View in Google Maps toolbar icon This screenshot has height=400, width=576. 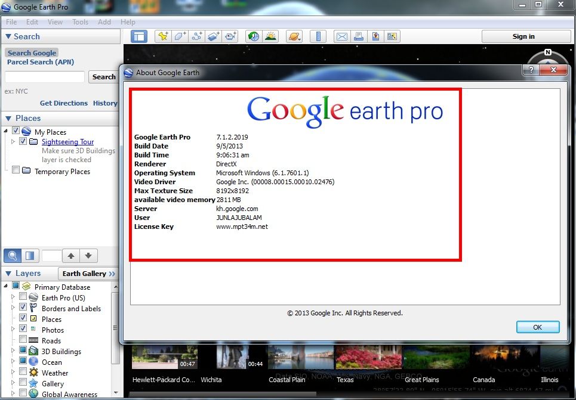pos(392,36)
